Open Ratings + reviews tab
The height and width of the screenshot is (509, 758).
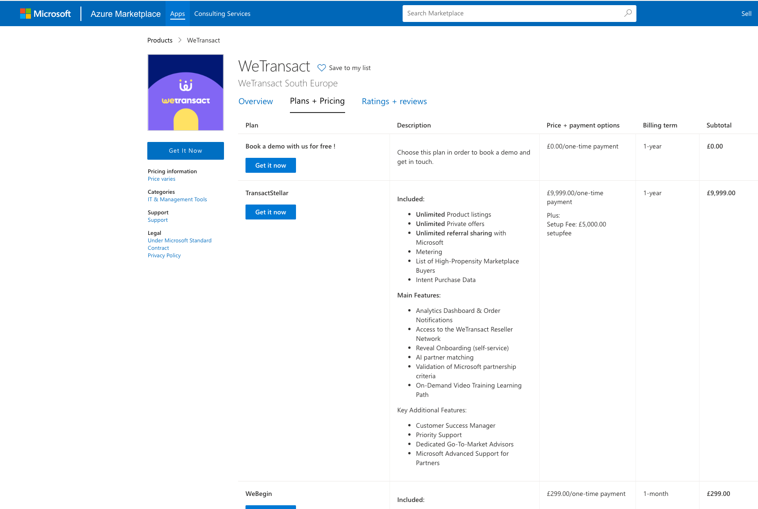394,101
